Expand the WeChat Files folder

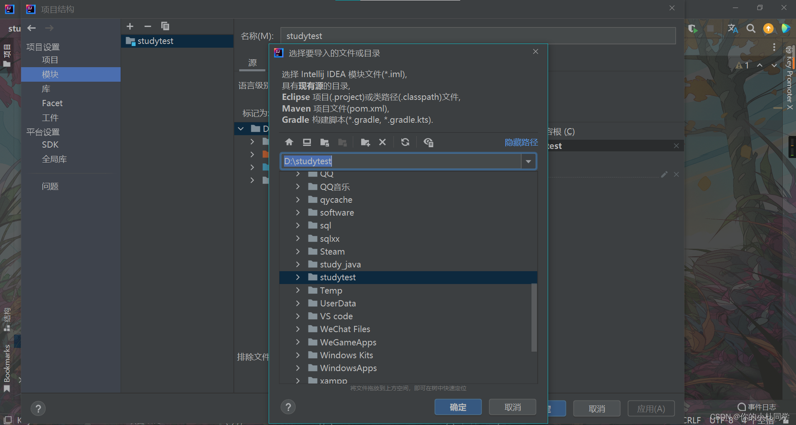click(x=298, y=329)
